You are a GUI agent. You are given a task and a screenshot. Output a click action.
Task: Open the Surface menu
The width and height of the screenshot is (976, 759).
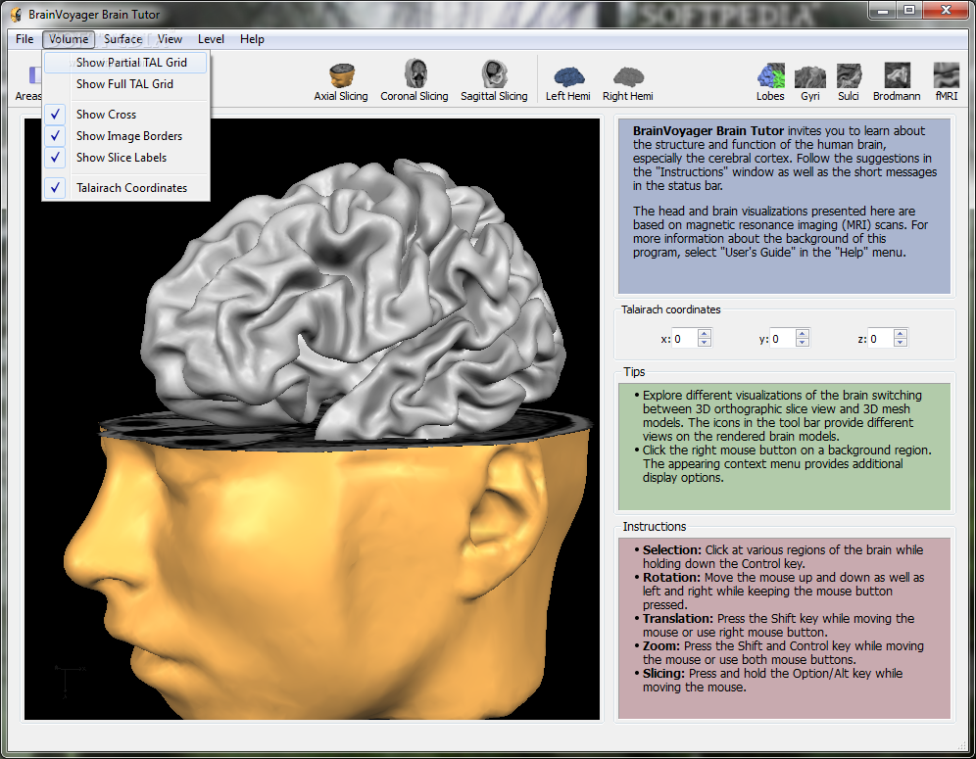pyautogui.click(x=122, y=39)
